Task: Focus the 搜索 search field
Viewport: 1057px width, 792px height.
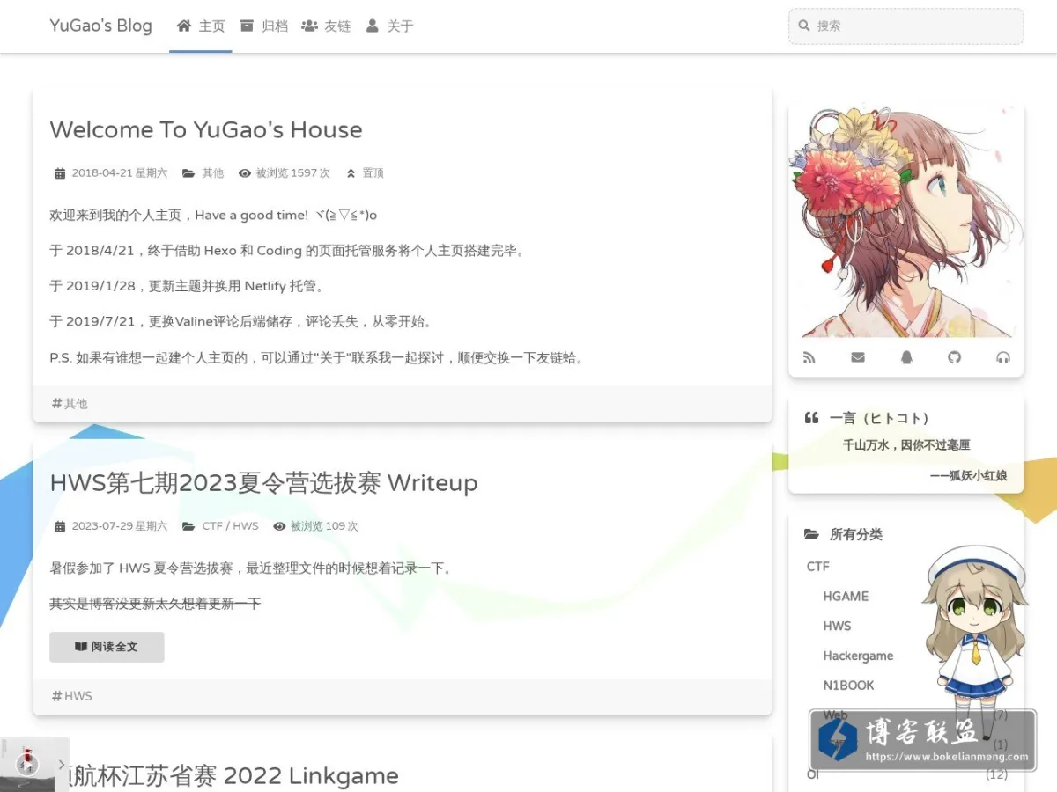Action: (x=906, y=26)
